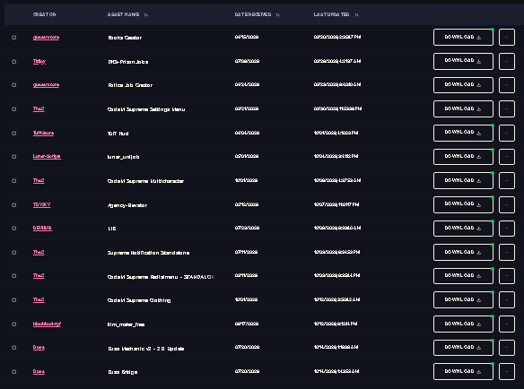Check the box for Agency-Elevator row
Viewport: 524px width, 389px height.
tap(14, 204)
